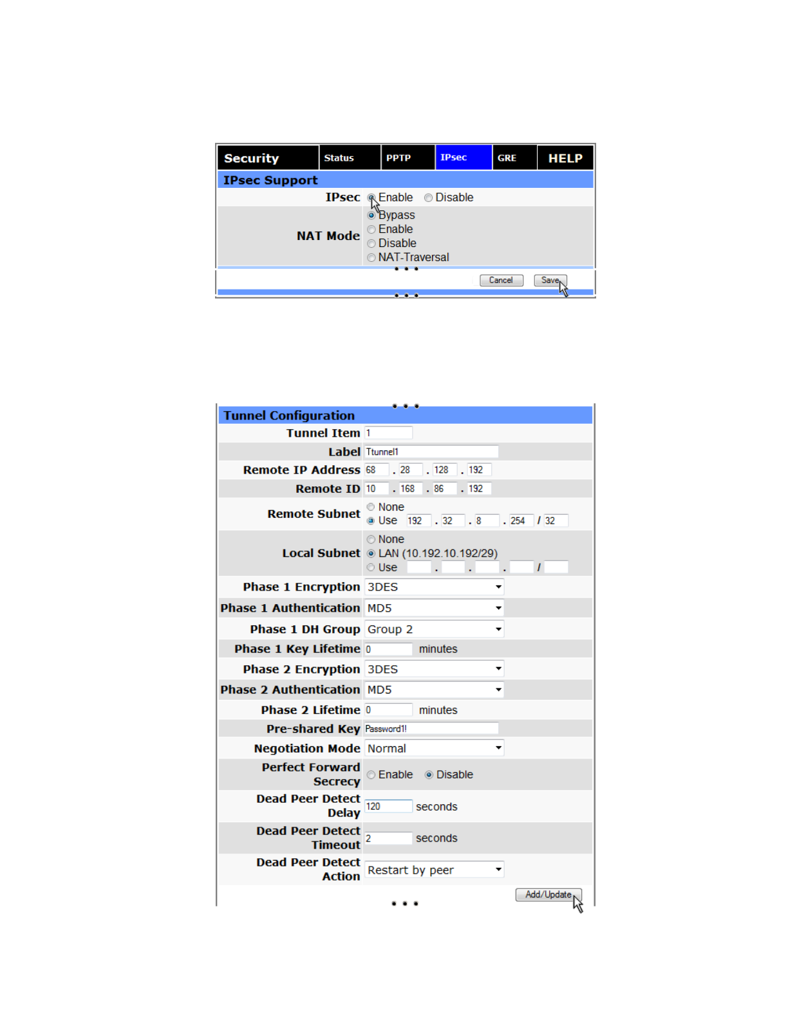
Task: Select Use for Remote Subnet
Action: coord(371,521)
